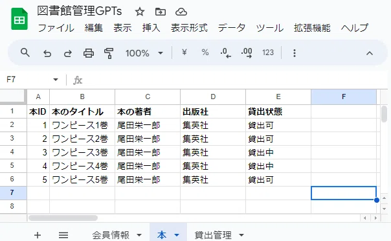This screenshot has width=391, height=241.
Task: Open the all sheets list icon
Action: pos(63,235)
